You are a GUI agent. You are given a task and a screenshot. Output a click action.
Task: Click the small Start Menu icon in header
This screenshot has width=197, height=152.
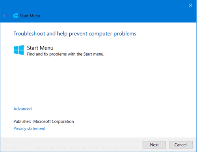16,16
